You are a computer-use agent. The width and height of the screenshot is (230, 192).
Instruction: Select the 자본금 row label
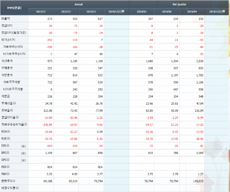[5, 96]
